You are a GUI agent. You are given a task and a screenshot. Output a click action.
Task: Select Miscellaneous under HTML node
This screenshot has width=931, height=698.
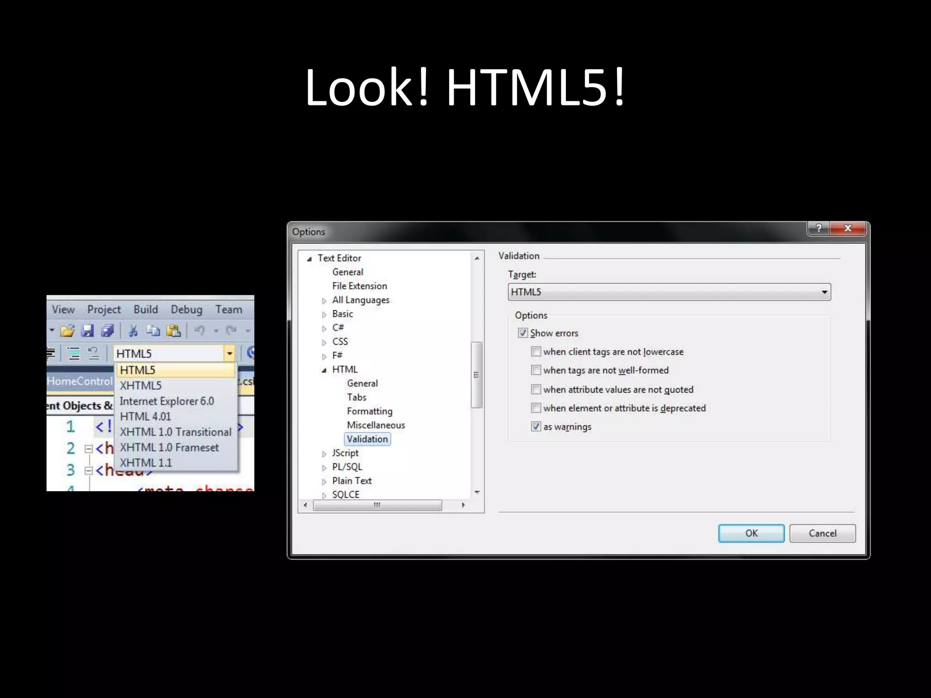(x=376, y=425)
